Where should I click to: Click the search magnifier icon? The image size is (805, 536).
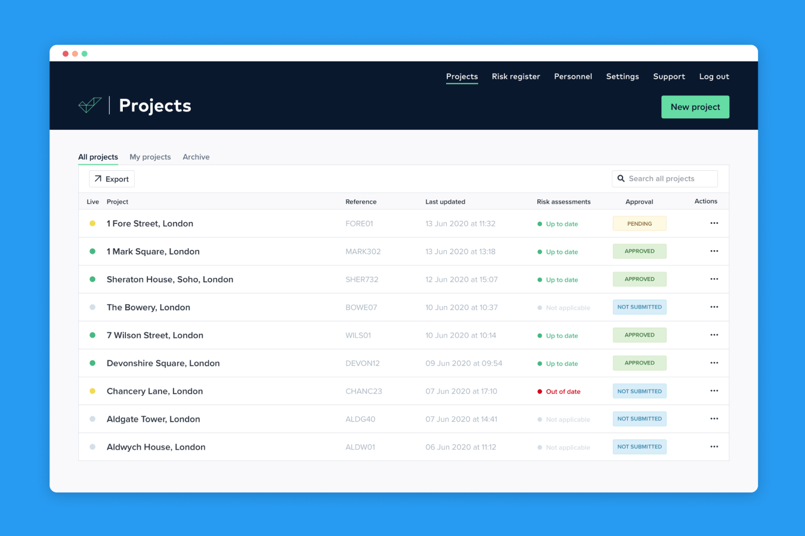pos(621,179)
